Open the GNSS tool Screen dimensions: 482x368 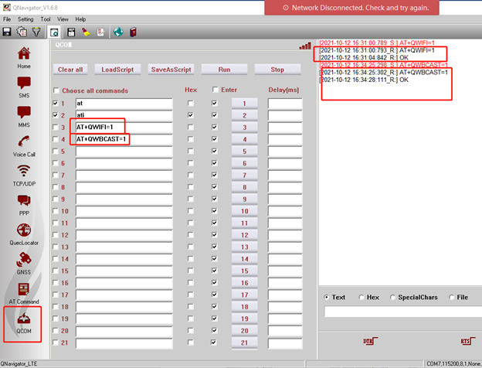coord(24,262)
